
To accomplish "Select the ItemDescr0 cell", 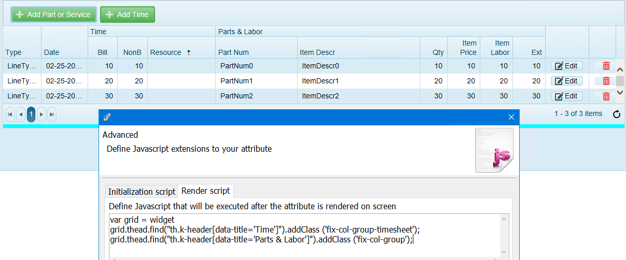I will pos(358,66).
